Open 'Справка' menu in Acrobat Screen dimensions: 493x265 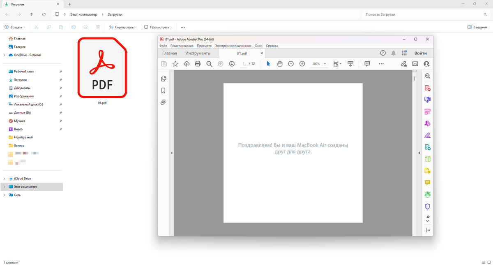coord(272,46)
